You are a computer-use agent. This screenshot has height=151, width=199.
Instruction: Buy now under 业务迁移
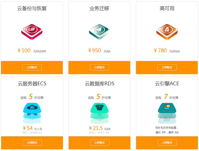point(99,67)
